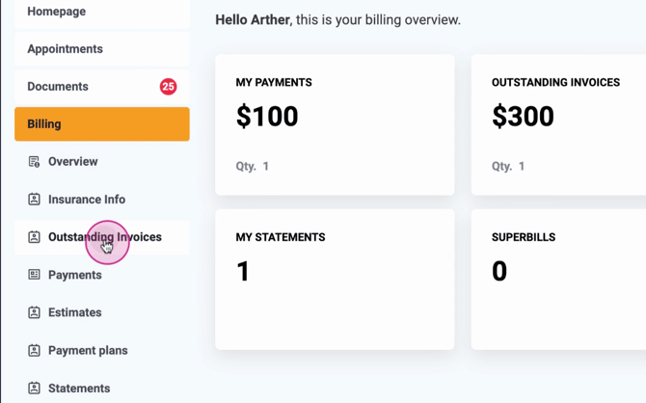Click the Statements sidebar icon
The width and height of the screenshot is (646, 403).
(34, 388)
